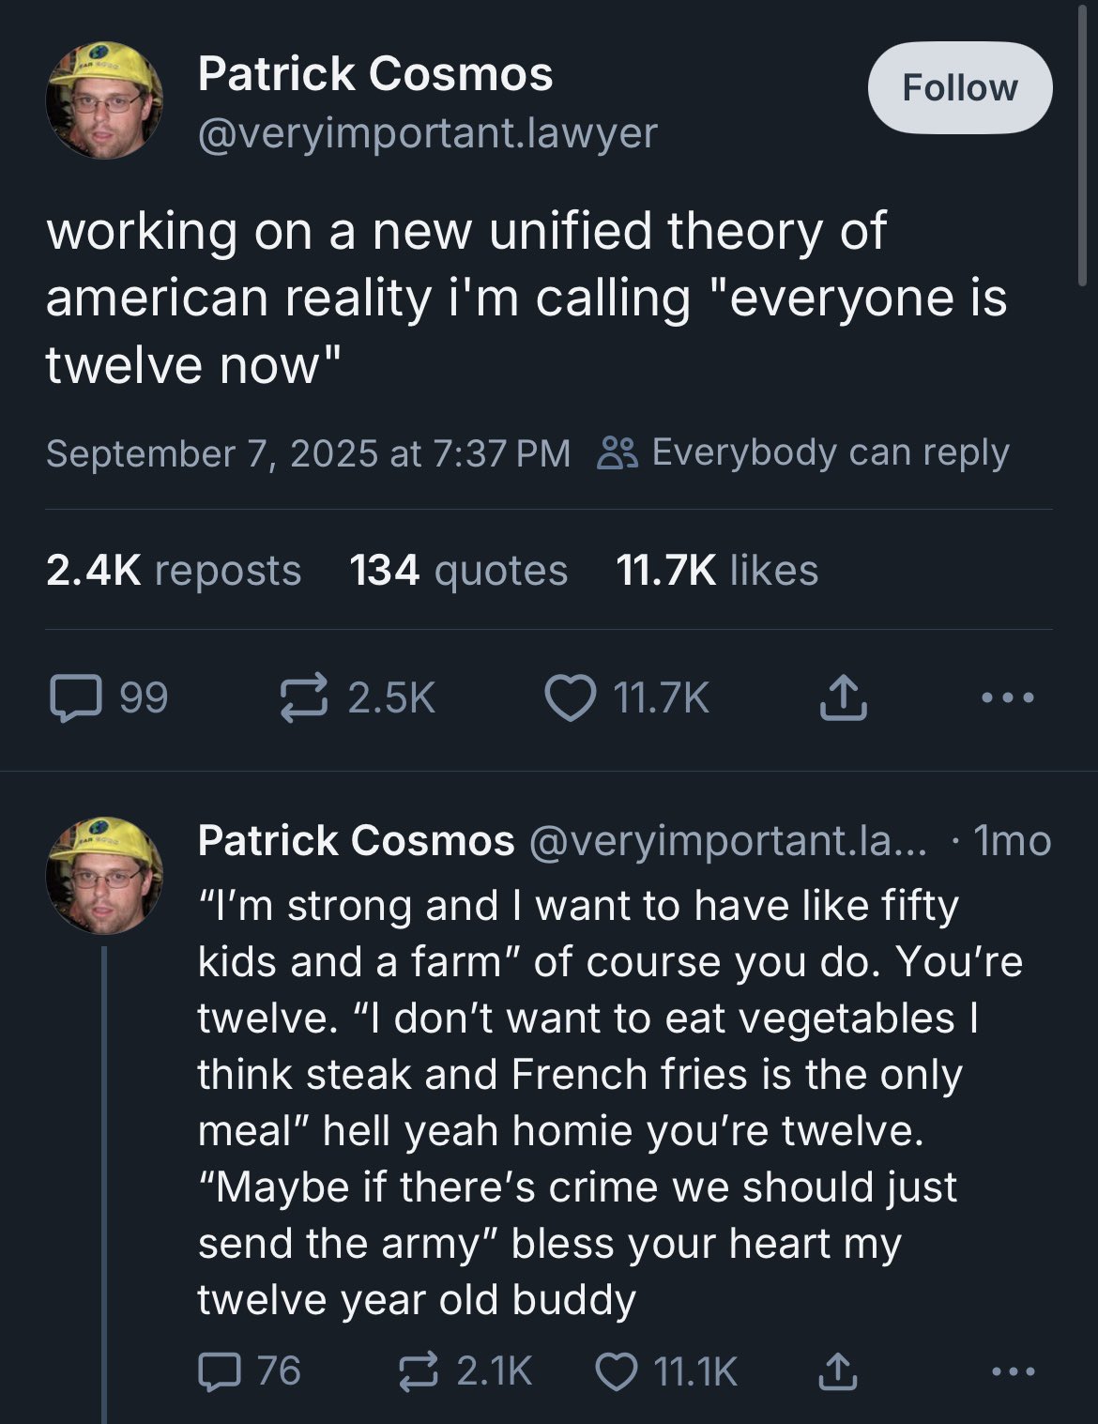Reply to the main post via comment icon

[x=77, y=698]
